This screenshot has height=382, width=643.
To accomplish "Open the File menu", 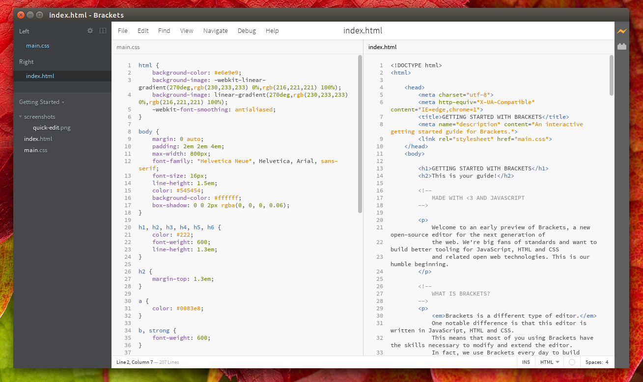I will [x=123, y=30].
